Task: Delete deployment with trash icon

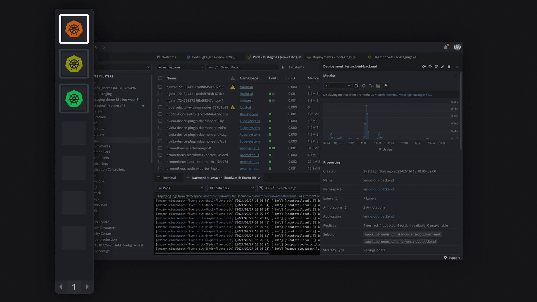Action: (449, 67)
